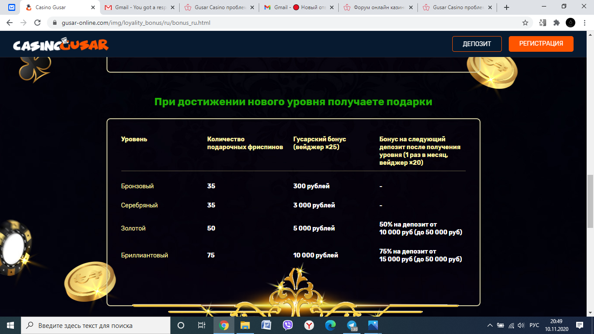Close the 'Gmail - You got a resp' tab

[x=172, y=7]
